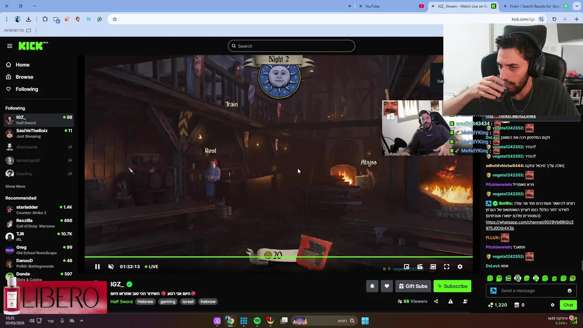Screen dimensions: 583x328
Task: Open chat settings gear
Action: click(x=552, y=305)
